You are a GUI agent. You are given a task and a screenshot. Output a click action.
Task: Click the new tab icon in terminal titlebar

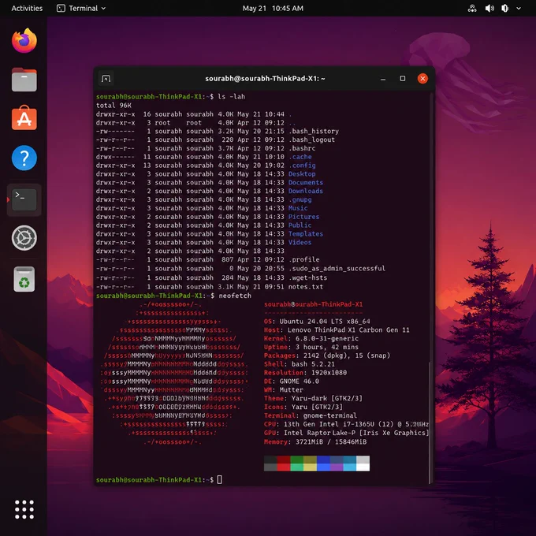(106, 79)
